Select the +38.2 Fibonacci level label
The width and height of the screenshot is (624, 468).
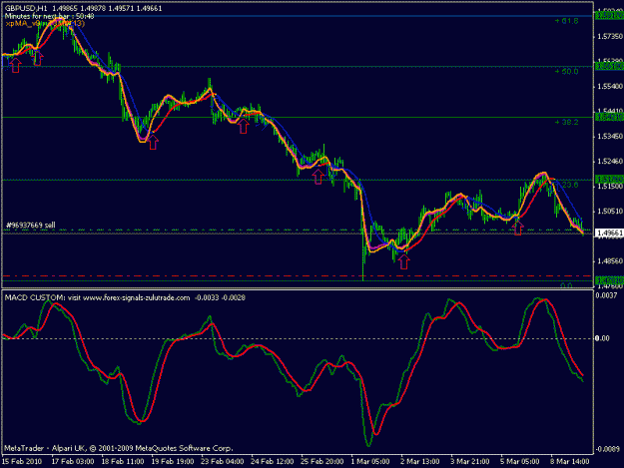[566, 123]
